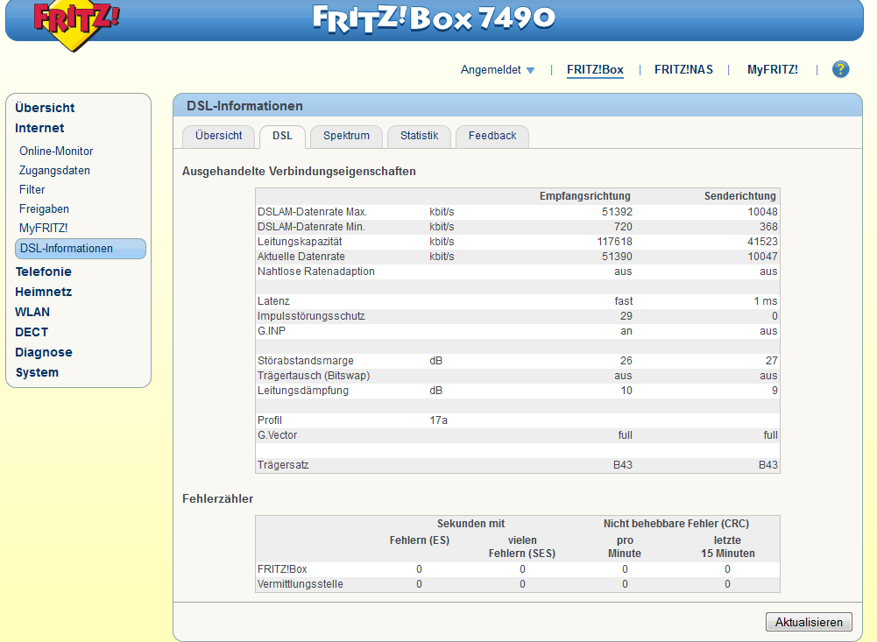
Task: Click the G.INP row label
Action: [x=272, y=331]
